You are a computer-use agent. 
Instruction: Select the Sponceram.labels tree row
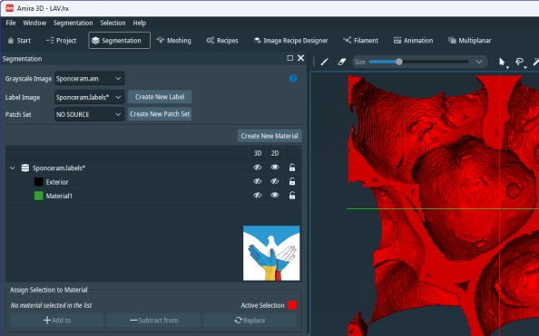(x=153, y=168)
